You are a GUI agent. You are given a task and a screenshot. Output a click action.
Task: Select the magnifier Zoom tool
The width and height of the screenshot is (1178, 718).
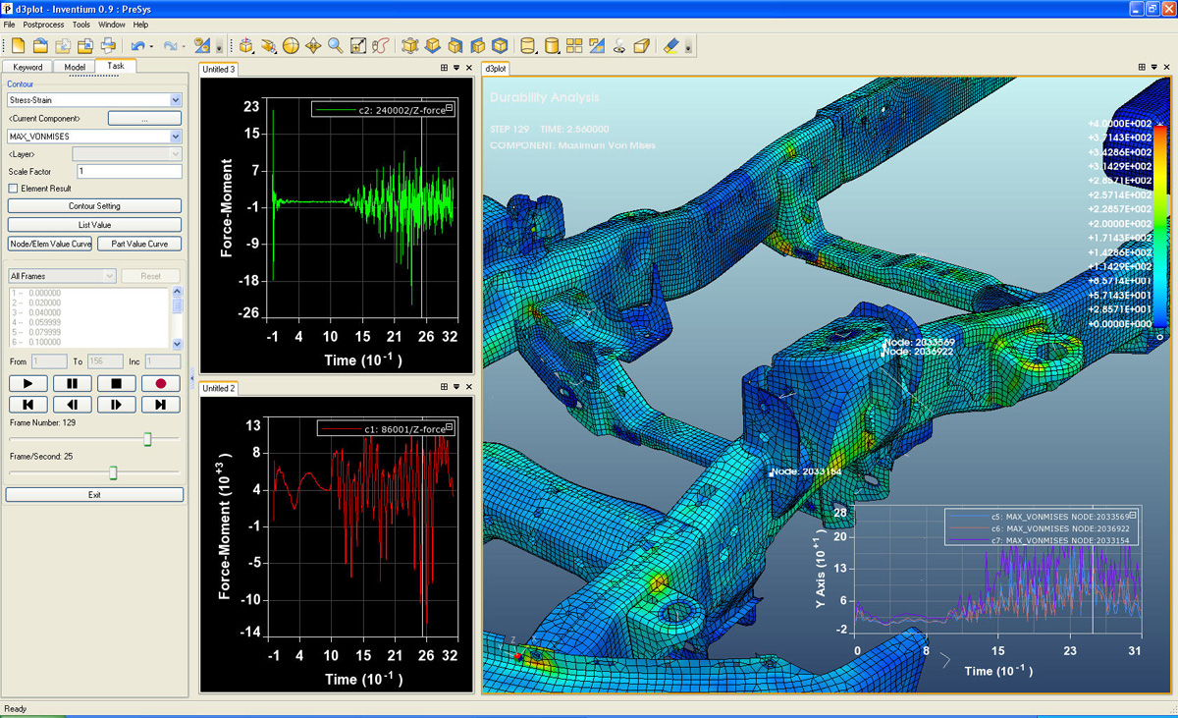point(336,45)
